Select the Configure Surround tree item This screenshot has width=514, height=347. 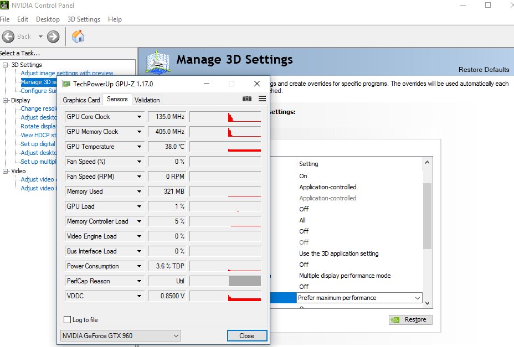(39, 91)
